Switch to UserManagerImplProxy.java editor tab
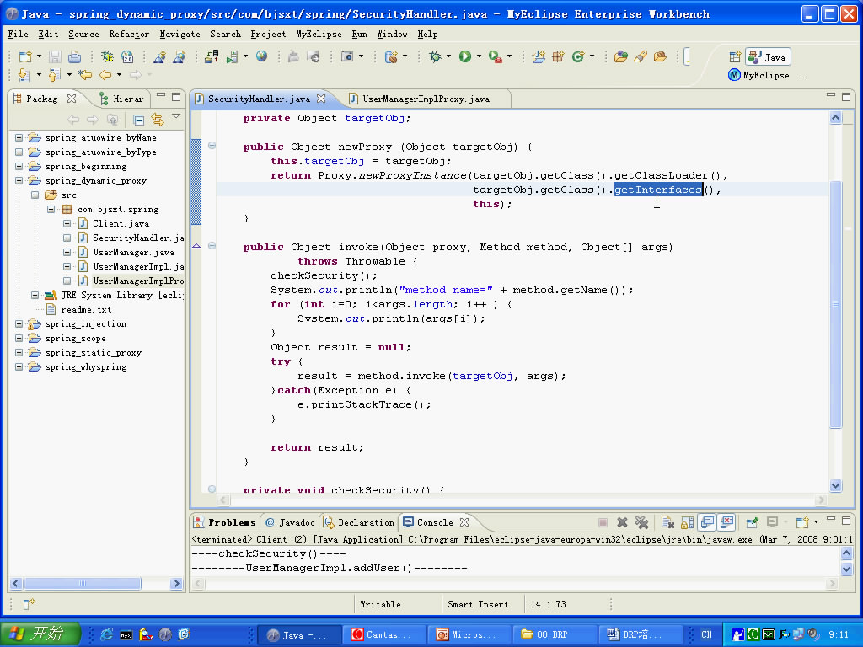863x647 pixels. coord(425,99)
